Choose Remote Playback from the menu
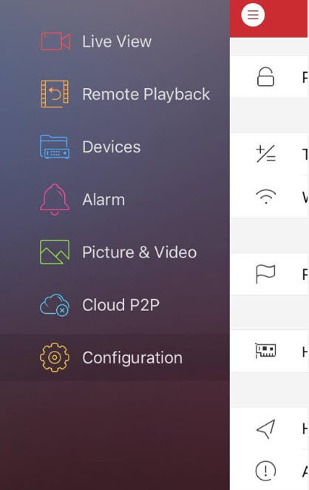The height and width of the screenshot is (490, 309). (146, 94)
